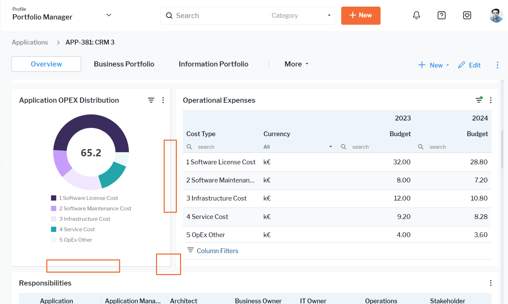Click Operational Expenses active filter icon
Image resolution: width=508 pixels, height=304 pixels.
479,100
